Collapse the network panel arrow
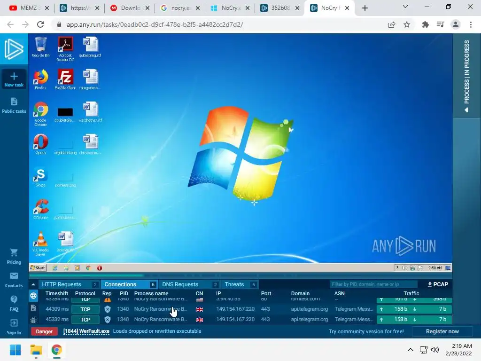Viewport: 481px width, 361px height. [33, 284]
